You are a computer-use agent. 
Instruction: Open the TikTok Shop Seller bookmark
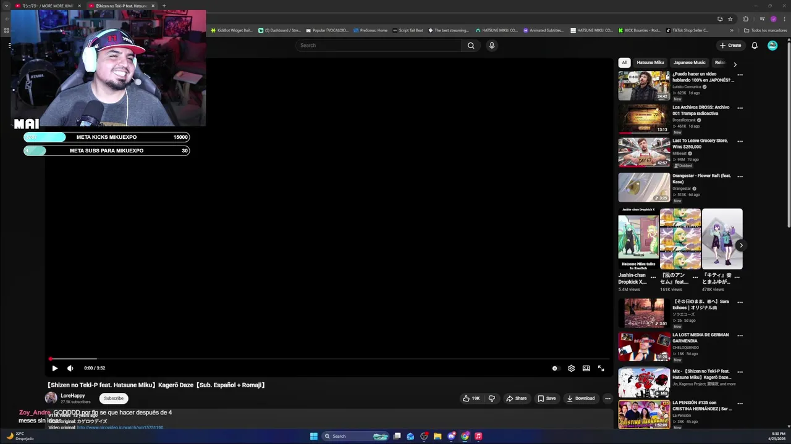tap(687, 30)
